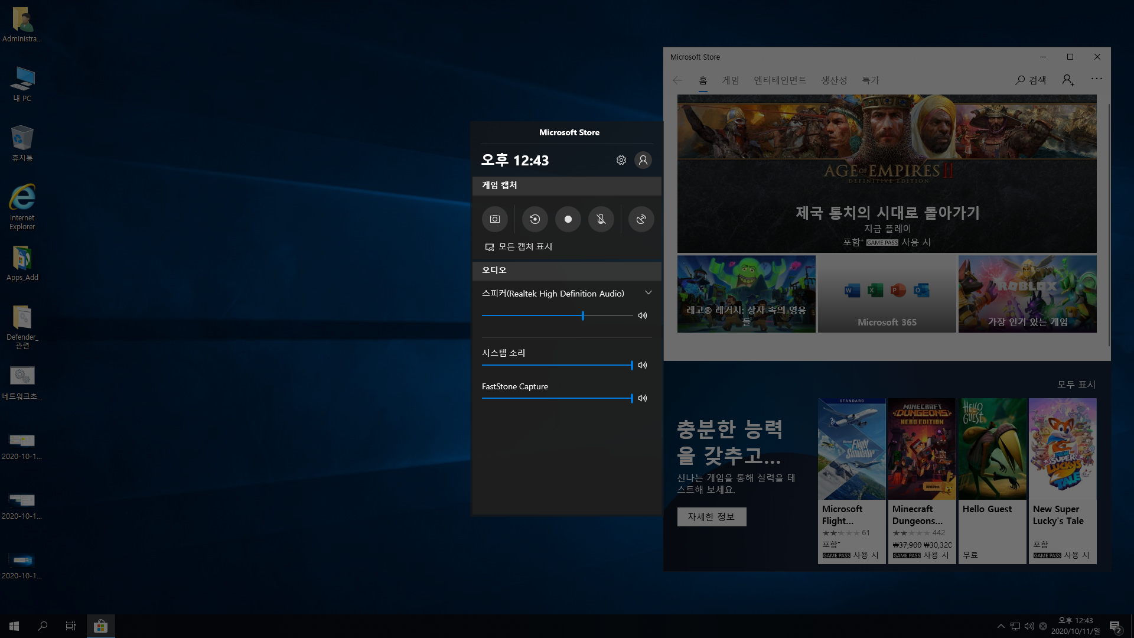The width and height of the screenshot is (1134, 638).
Task: Adjust the speaker volume slider
Action: [582, 315]
